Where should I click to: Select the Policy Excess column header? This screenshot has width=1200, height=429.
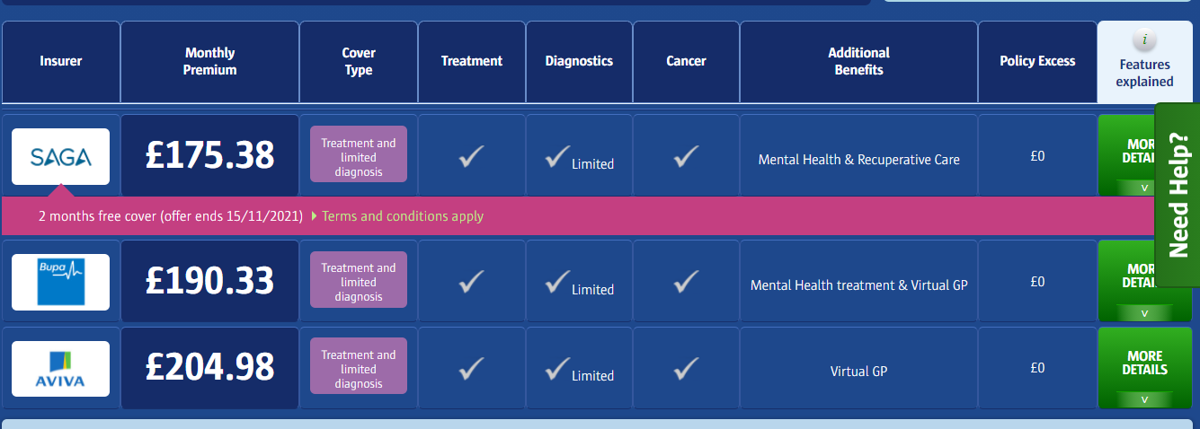pos(1037,62)
